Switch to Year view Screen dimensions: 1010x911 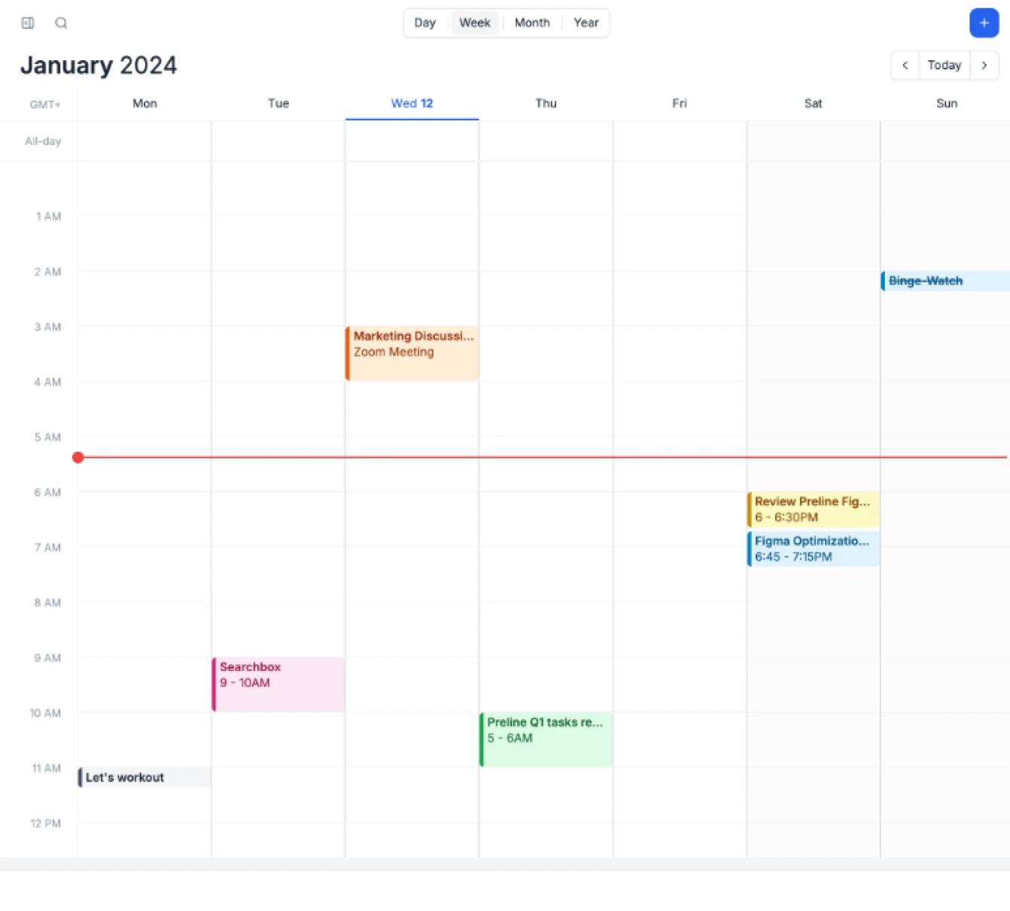(586, 23)
